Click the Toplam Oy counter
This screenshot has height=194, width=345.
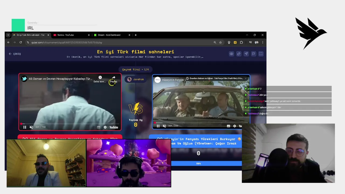click(136, 122)
